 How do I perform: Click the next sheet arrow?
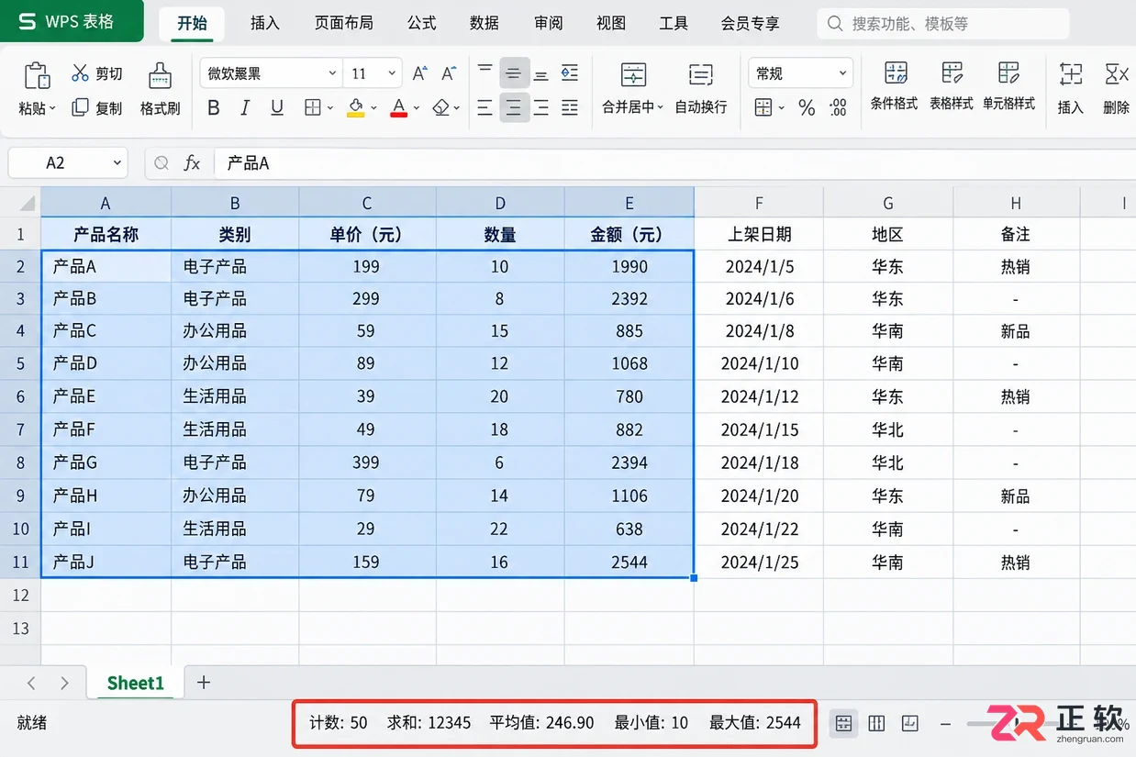pyautogui.click(x=64, y=683)
